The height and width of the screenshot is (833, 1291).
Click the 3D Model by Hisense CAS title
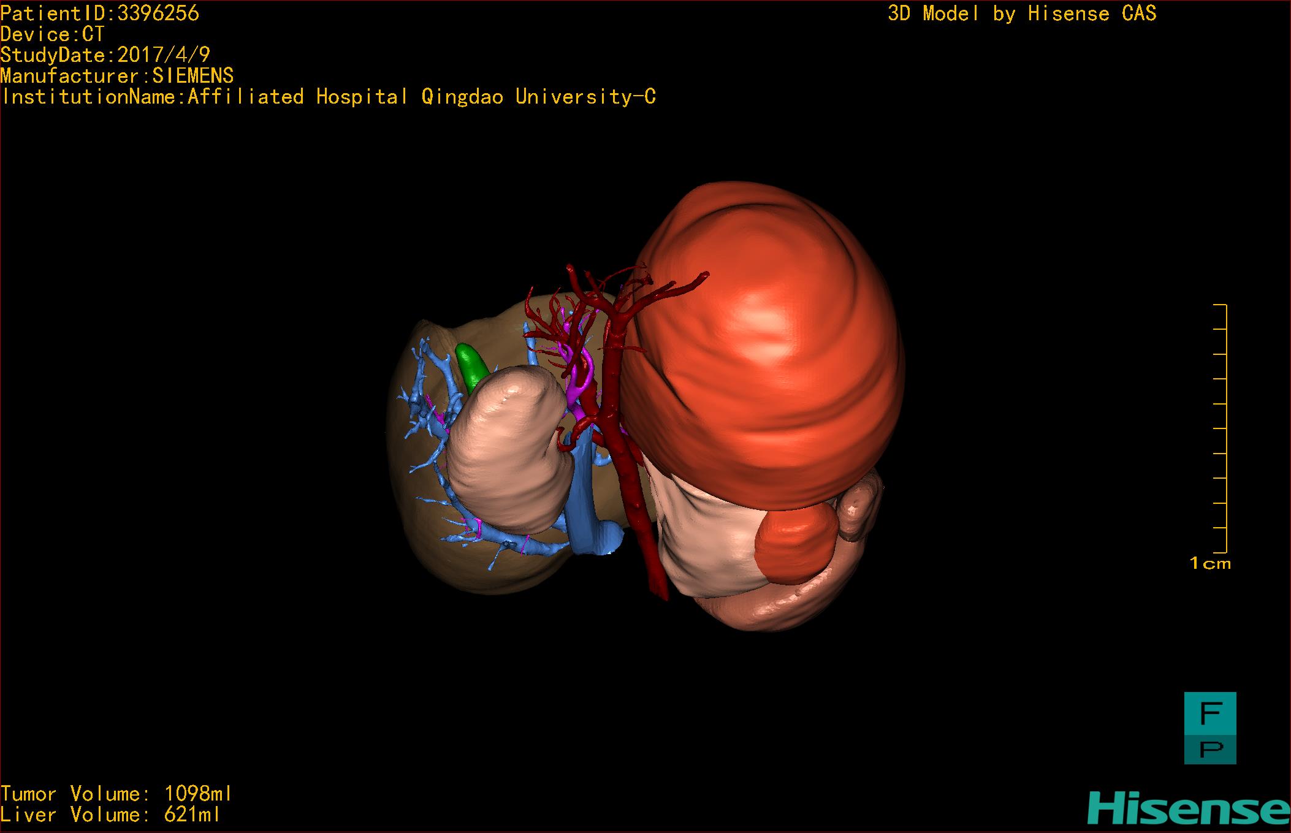pos(1021,13)
